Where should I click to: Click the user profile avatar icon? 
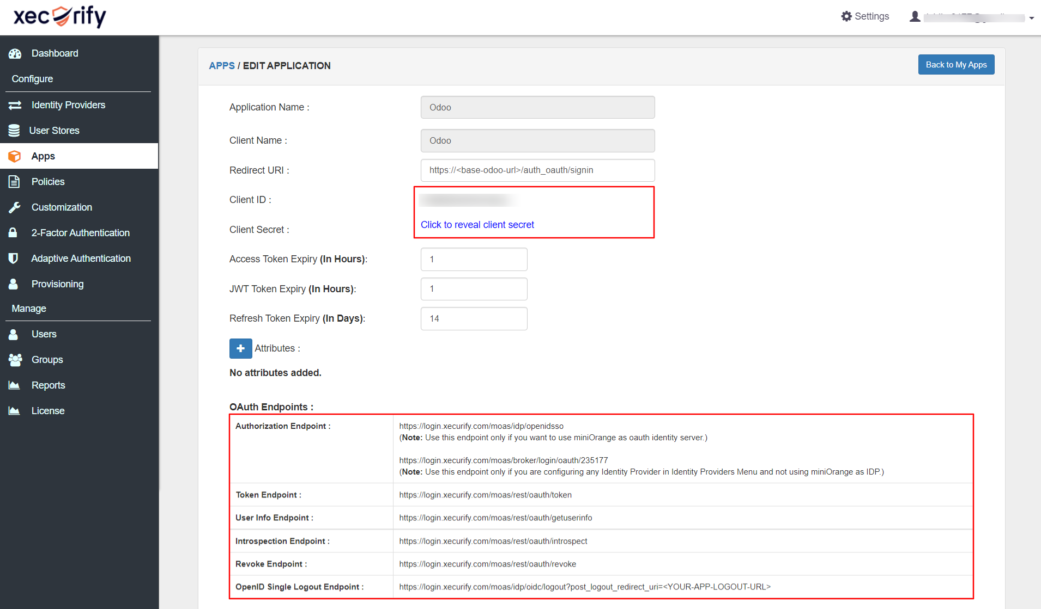[x=915, y=16]
